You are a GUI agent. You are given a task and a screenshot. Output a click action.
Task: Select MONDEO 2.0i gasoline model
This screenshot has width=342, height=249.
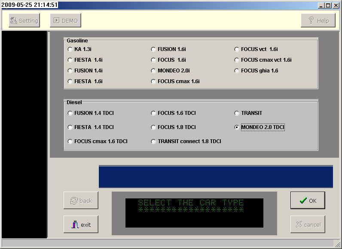coord(154,71)
